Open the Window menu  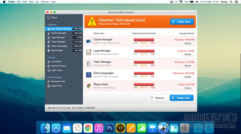pos(45,2)
